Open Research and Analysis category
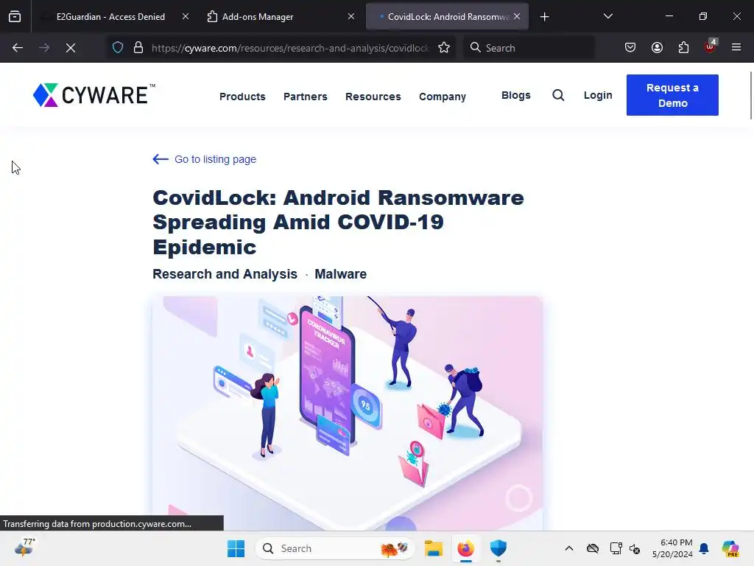 click(x=225, y=274)
